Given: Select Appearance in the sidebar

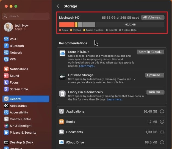Looking at the screenshot, I should pyautogui.click(x=18, y=106).
